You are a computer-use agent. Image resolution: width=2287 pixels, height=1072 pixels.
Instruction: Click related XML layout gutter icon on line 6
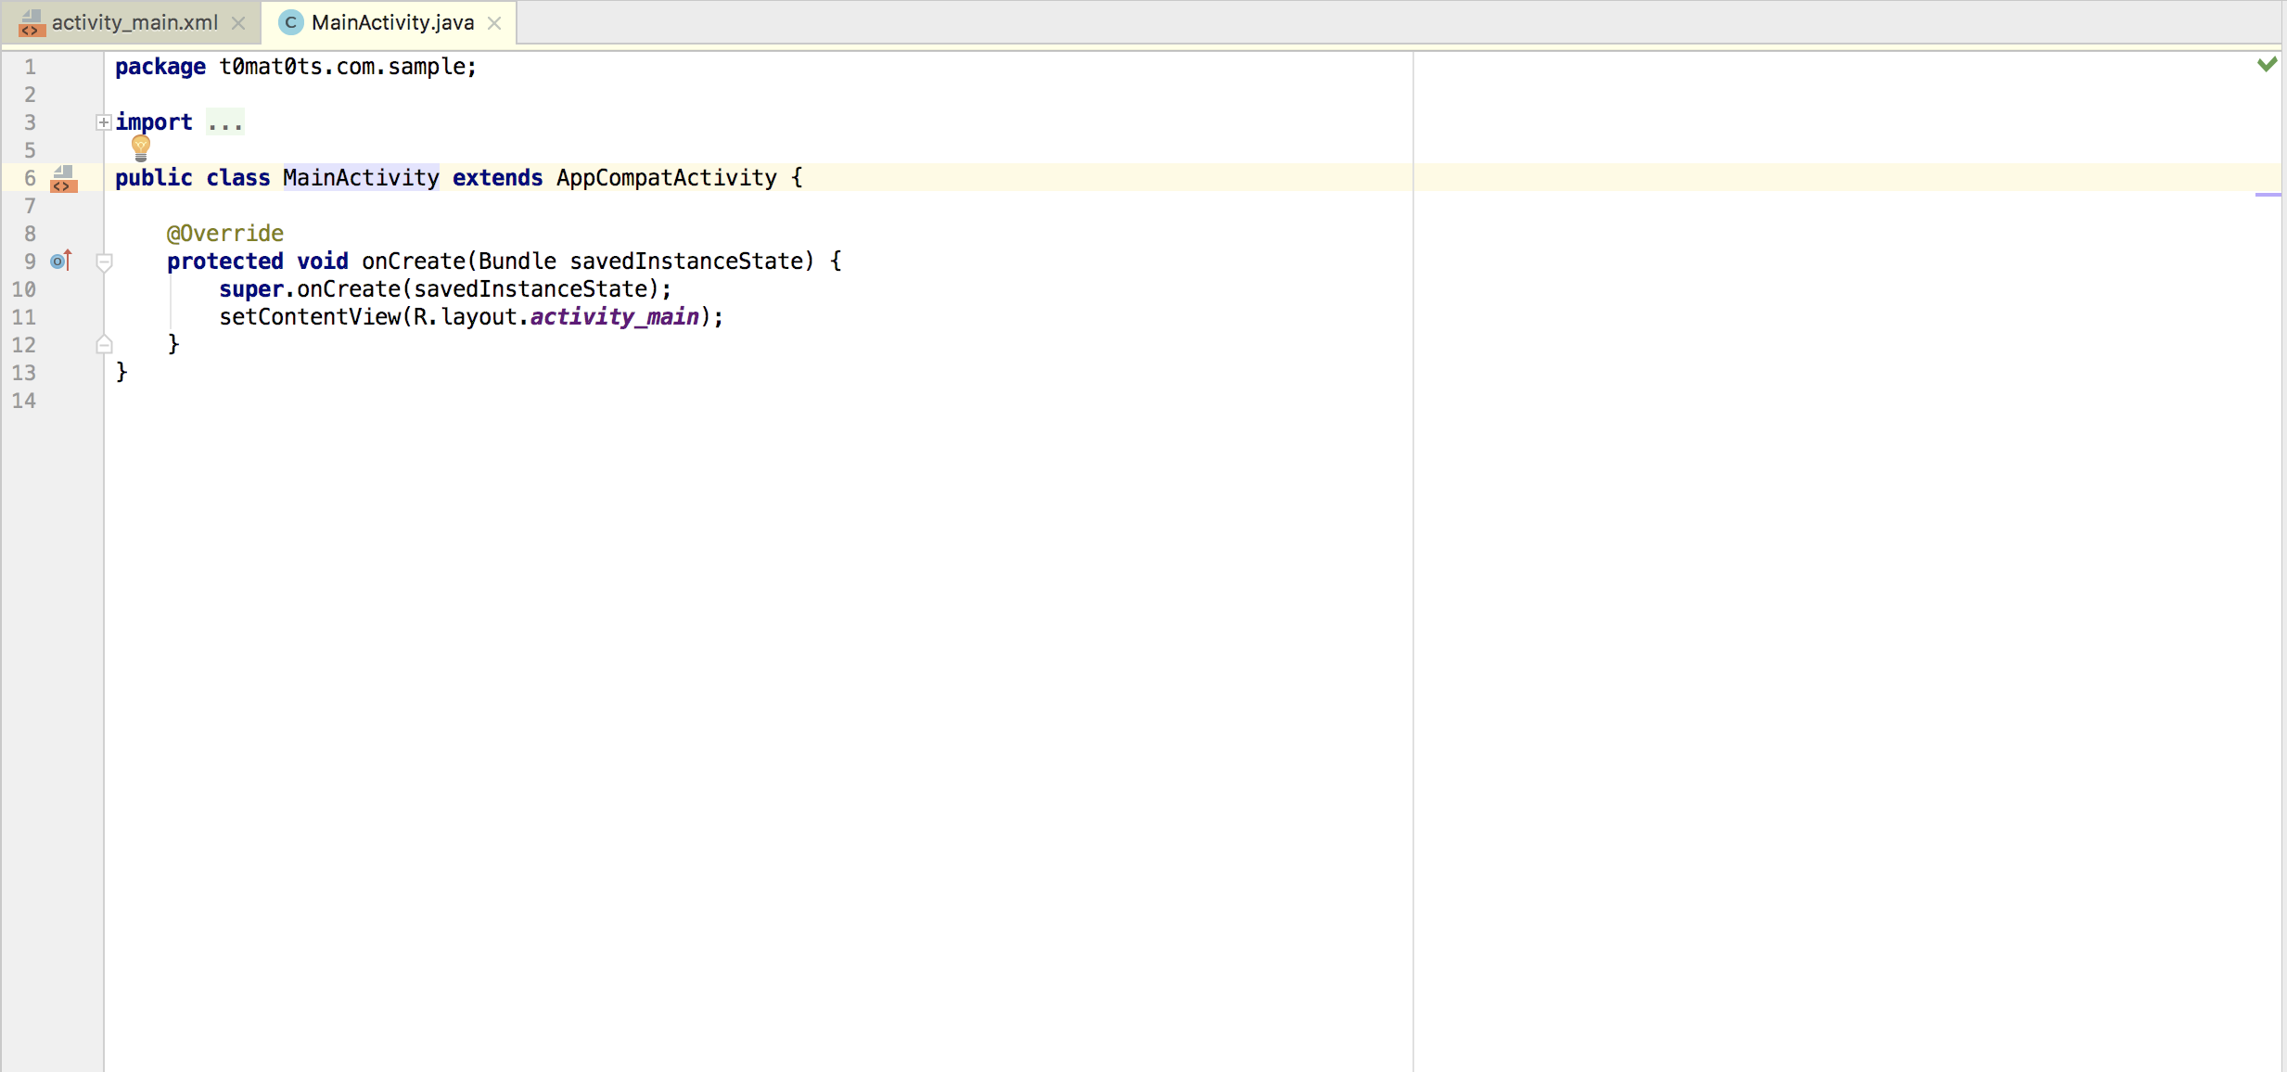pyautogui.click(x=63, y=178)
